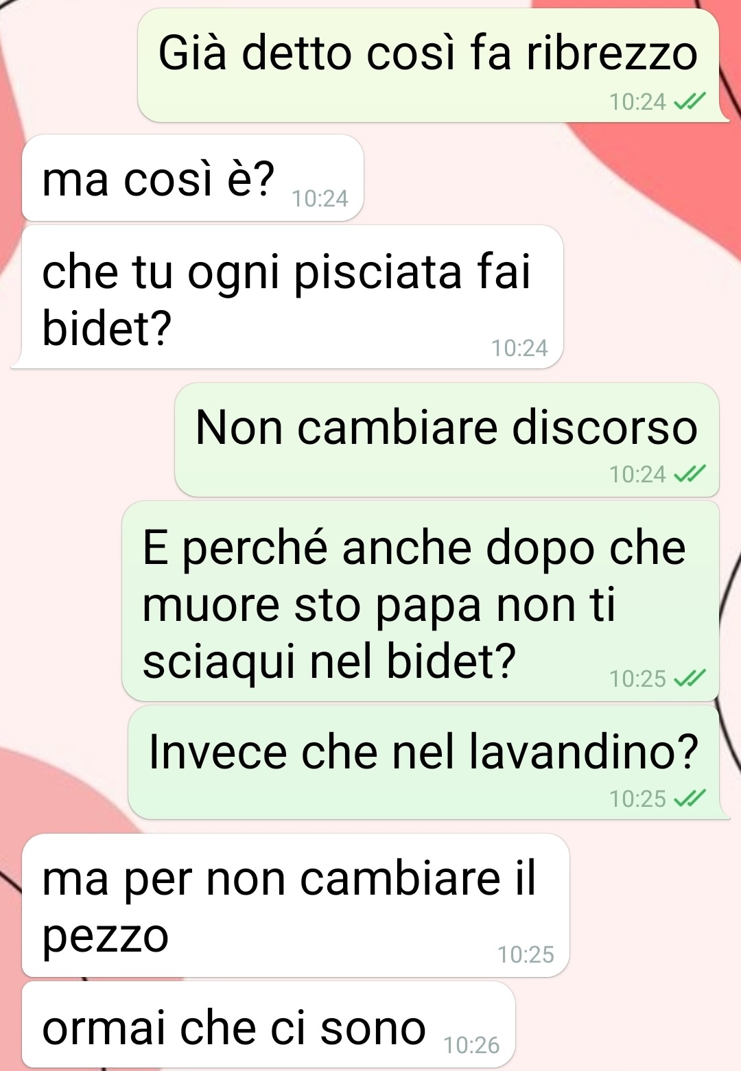Tap the 10:25 timestamp on the 'pezzo' message

[526, 954]
